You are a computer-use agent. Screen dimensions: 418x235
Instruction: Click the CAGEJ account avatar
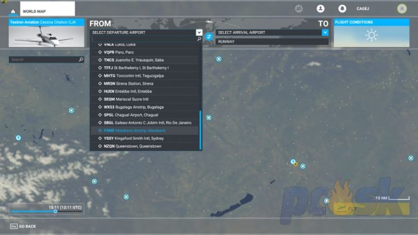tap(402, 9)
